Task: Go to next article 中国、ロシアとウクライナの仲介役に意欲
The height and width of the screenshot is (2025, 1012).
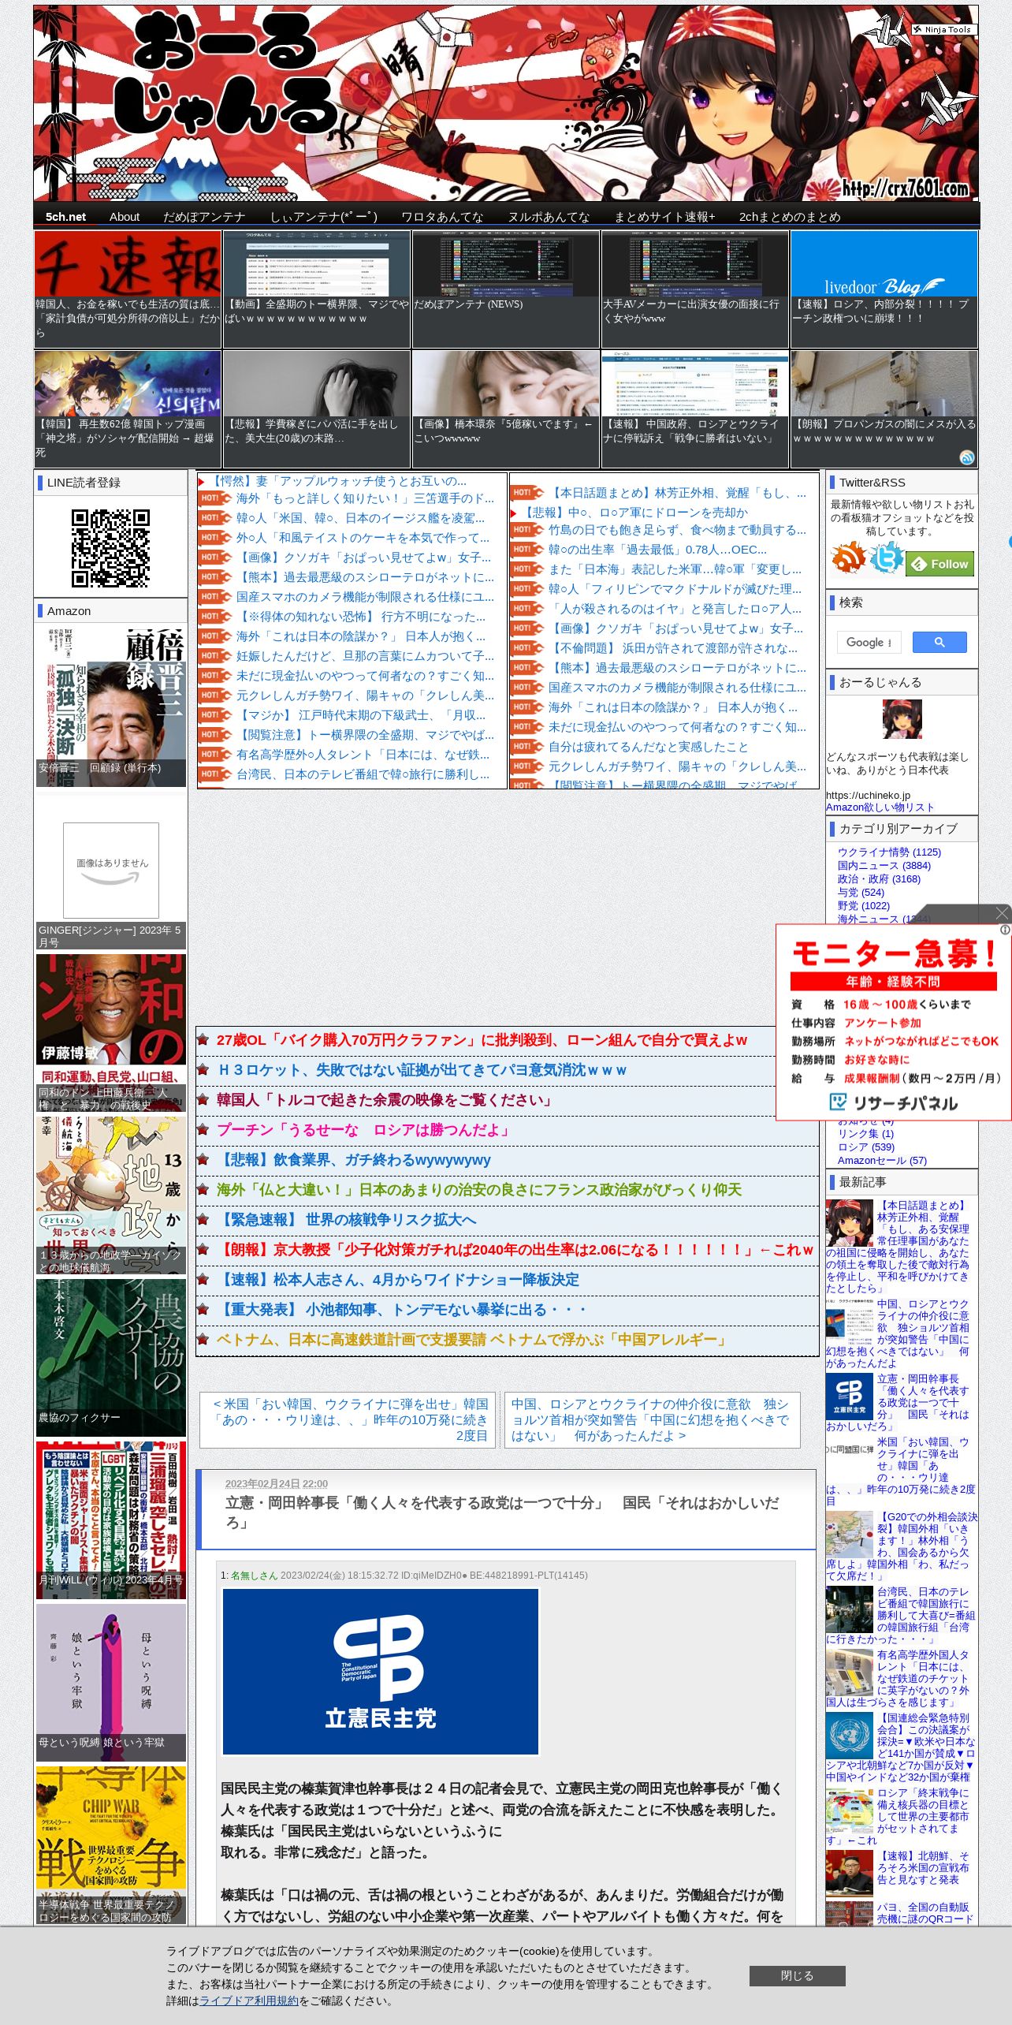Action: coord(652,1419)
